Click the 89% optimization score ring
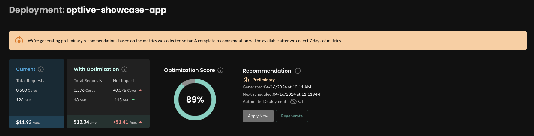Viewport: 534px width, 136px height. pyautogui.click(x=195, y=100)
